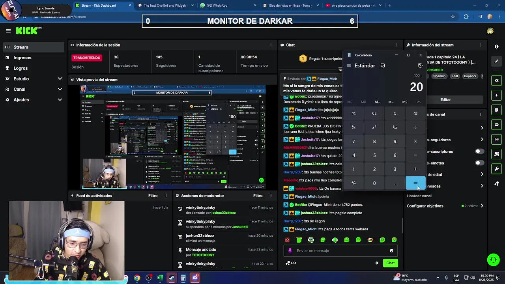
Task: Click the reciprocal 1/x key in calculator
Action: tap(353, 127)
